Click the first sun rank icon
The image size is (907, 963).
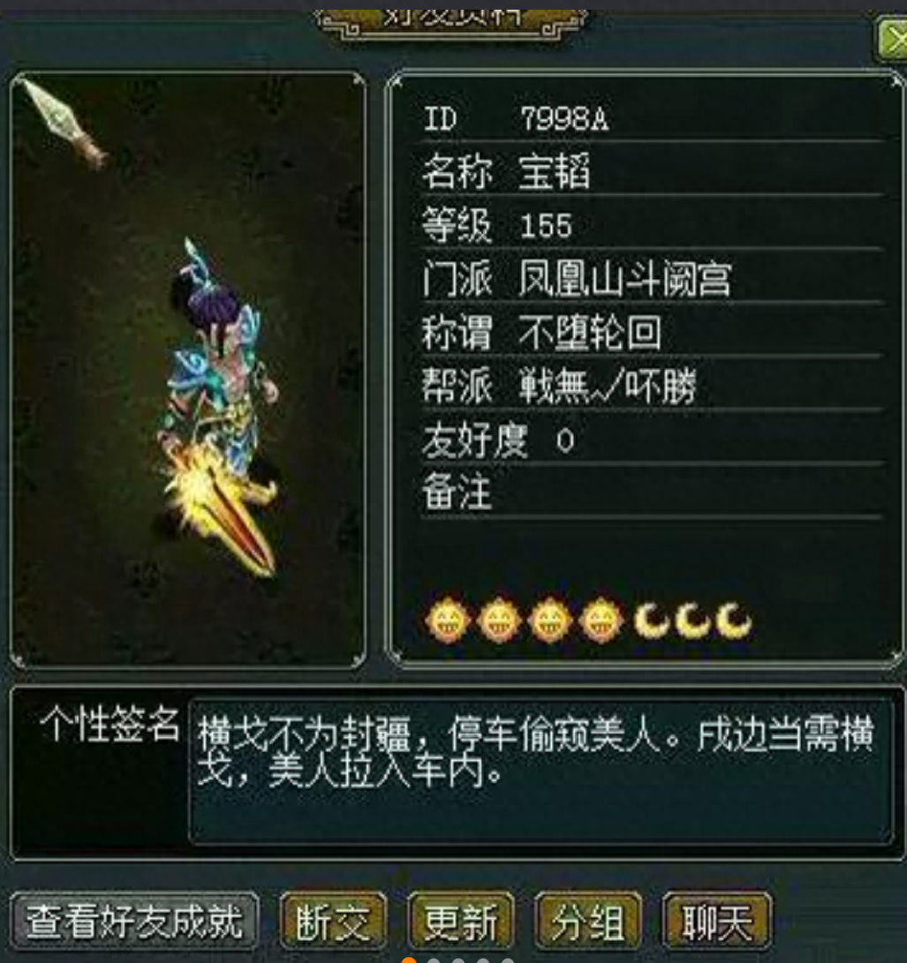(x=449, y=621)
